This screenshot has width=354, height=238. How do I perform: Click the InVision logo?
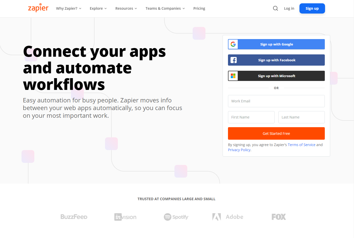coord(125,217)
